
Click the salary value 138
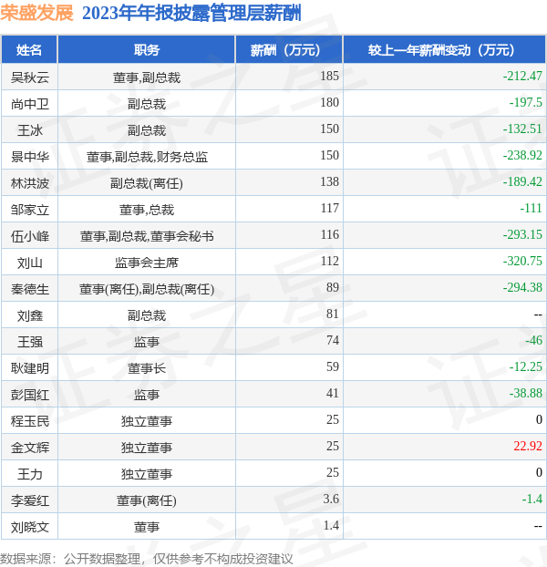(x=329, y=181)
